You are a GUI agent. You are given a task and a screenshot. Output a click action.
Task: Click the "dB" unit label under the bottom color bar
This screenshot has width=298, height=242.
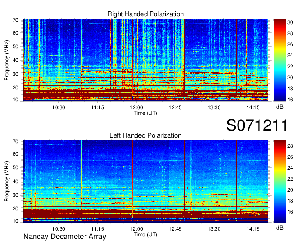click(280, 228)
